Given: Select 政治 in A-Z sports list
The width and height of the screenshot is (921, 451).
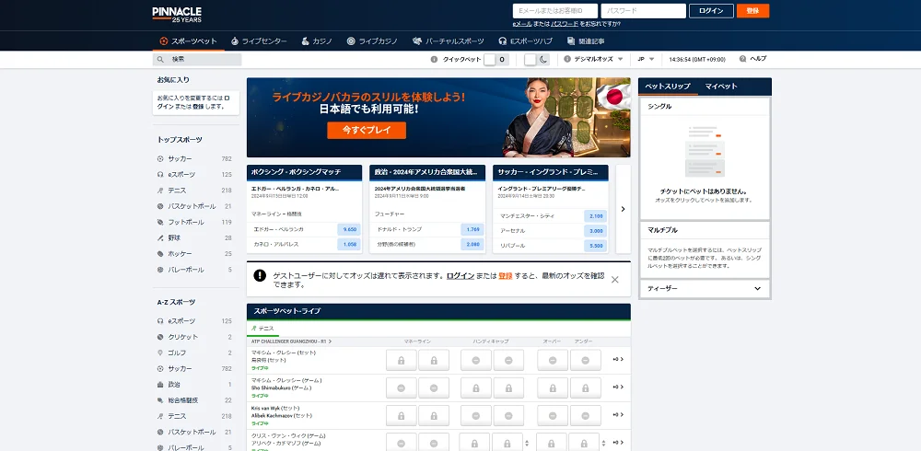Looking at the screenshot, I should [194, 385].
